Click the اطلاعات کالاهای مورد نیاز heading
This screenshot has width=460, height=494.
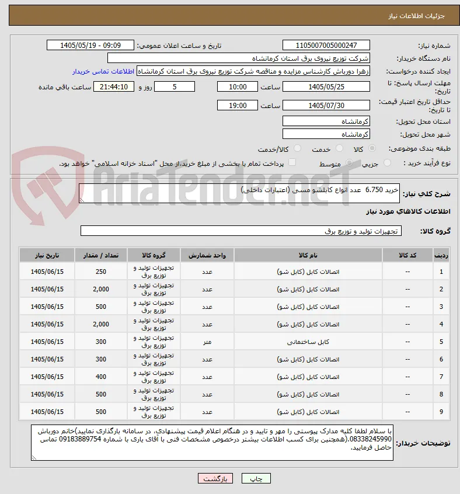tap(408, 211)
